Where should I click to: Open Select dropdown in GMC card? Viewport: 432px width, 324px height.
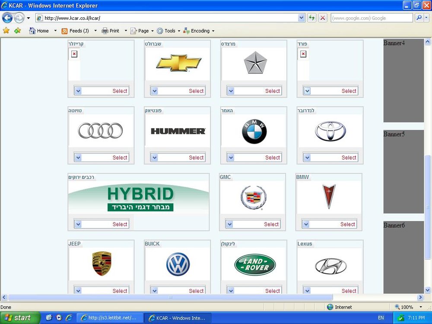(253, 224)
